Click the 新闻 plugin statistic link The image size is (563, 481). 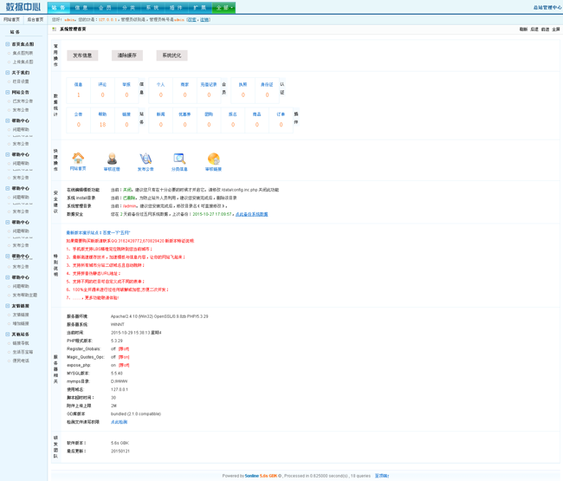[160, 114]
